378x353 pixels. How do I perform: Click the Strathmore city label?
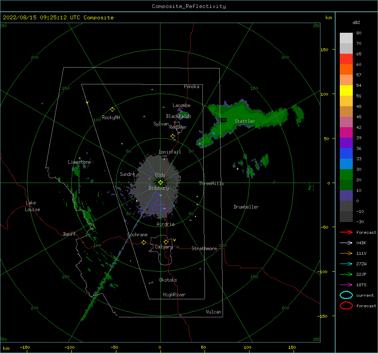[x=204, y=248]
